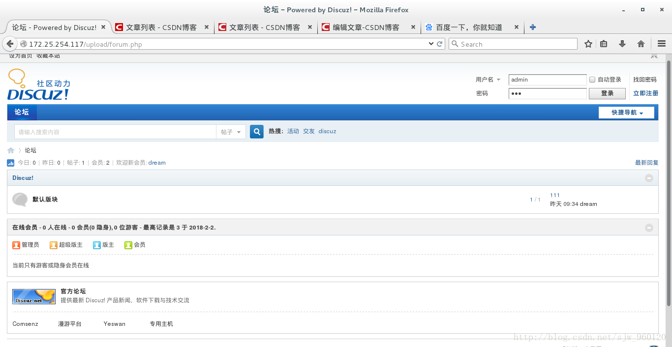
Task: Click the Firefox Search input field
Action: coord(513,44)
